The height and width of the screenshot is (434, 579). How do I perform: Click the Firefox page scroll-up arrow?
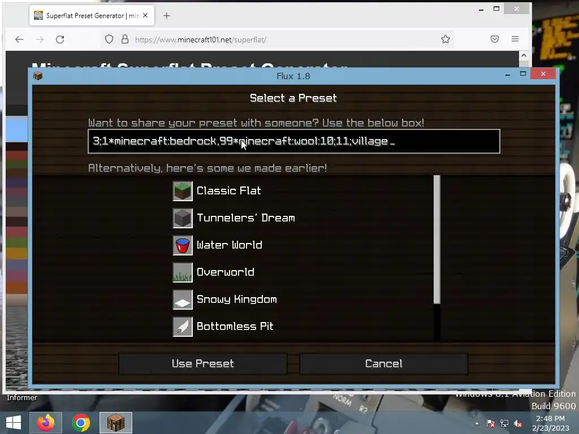[x=524, y=55]
